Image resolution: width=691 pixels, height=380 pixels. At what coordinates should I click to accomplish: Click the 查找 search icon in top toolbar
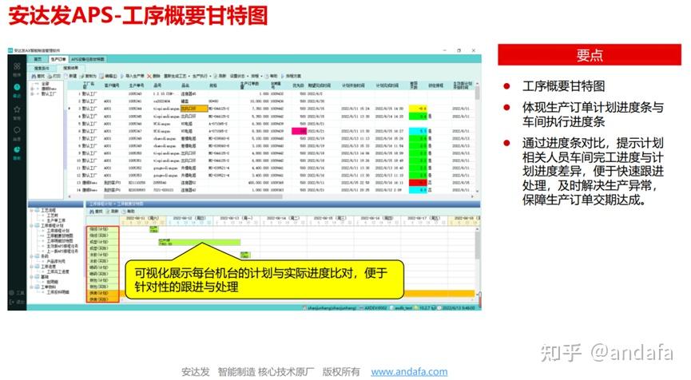point(34,76)
